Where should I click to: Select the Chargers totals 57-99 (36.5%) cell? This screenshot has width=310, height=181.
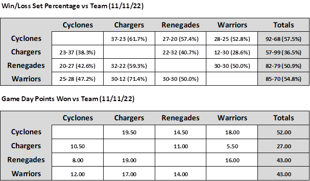point(283,52)
